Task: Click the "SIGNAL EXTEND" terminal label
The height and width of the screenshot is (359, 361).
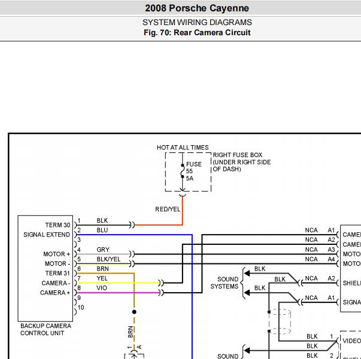Action: coord(47,235)
